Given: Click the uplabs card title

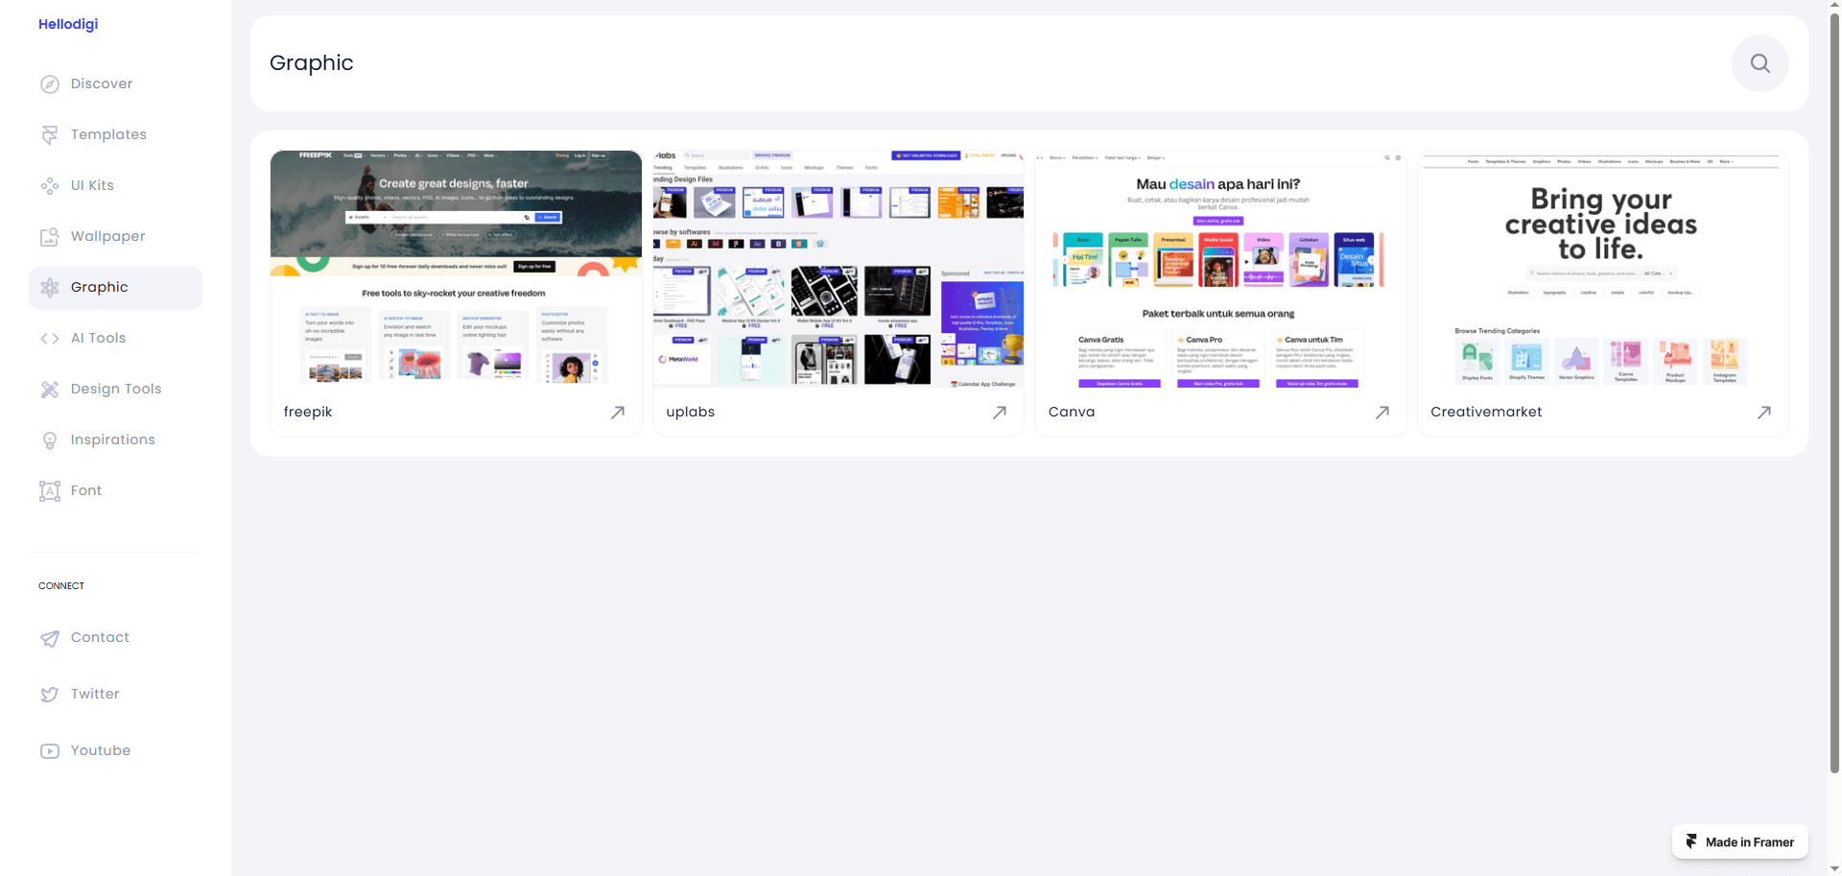Looking at the screenshot, I should pos(691,412).
